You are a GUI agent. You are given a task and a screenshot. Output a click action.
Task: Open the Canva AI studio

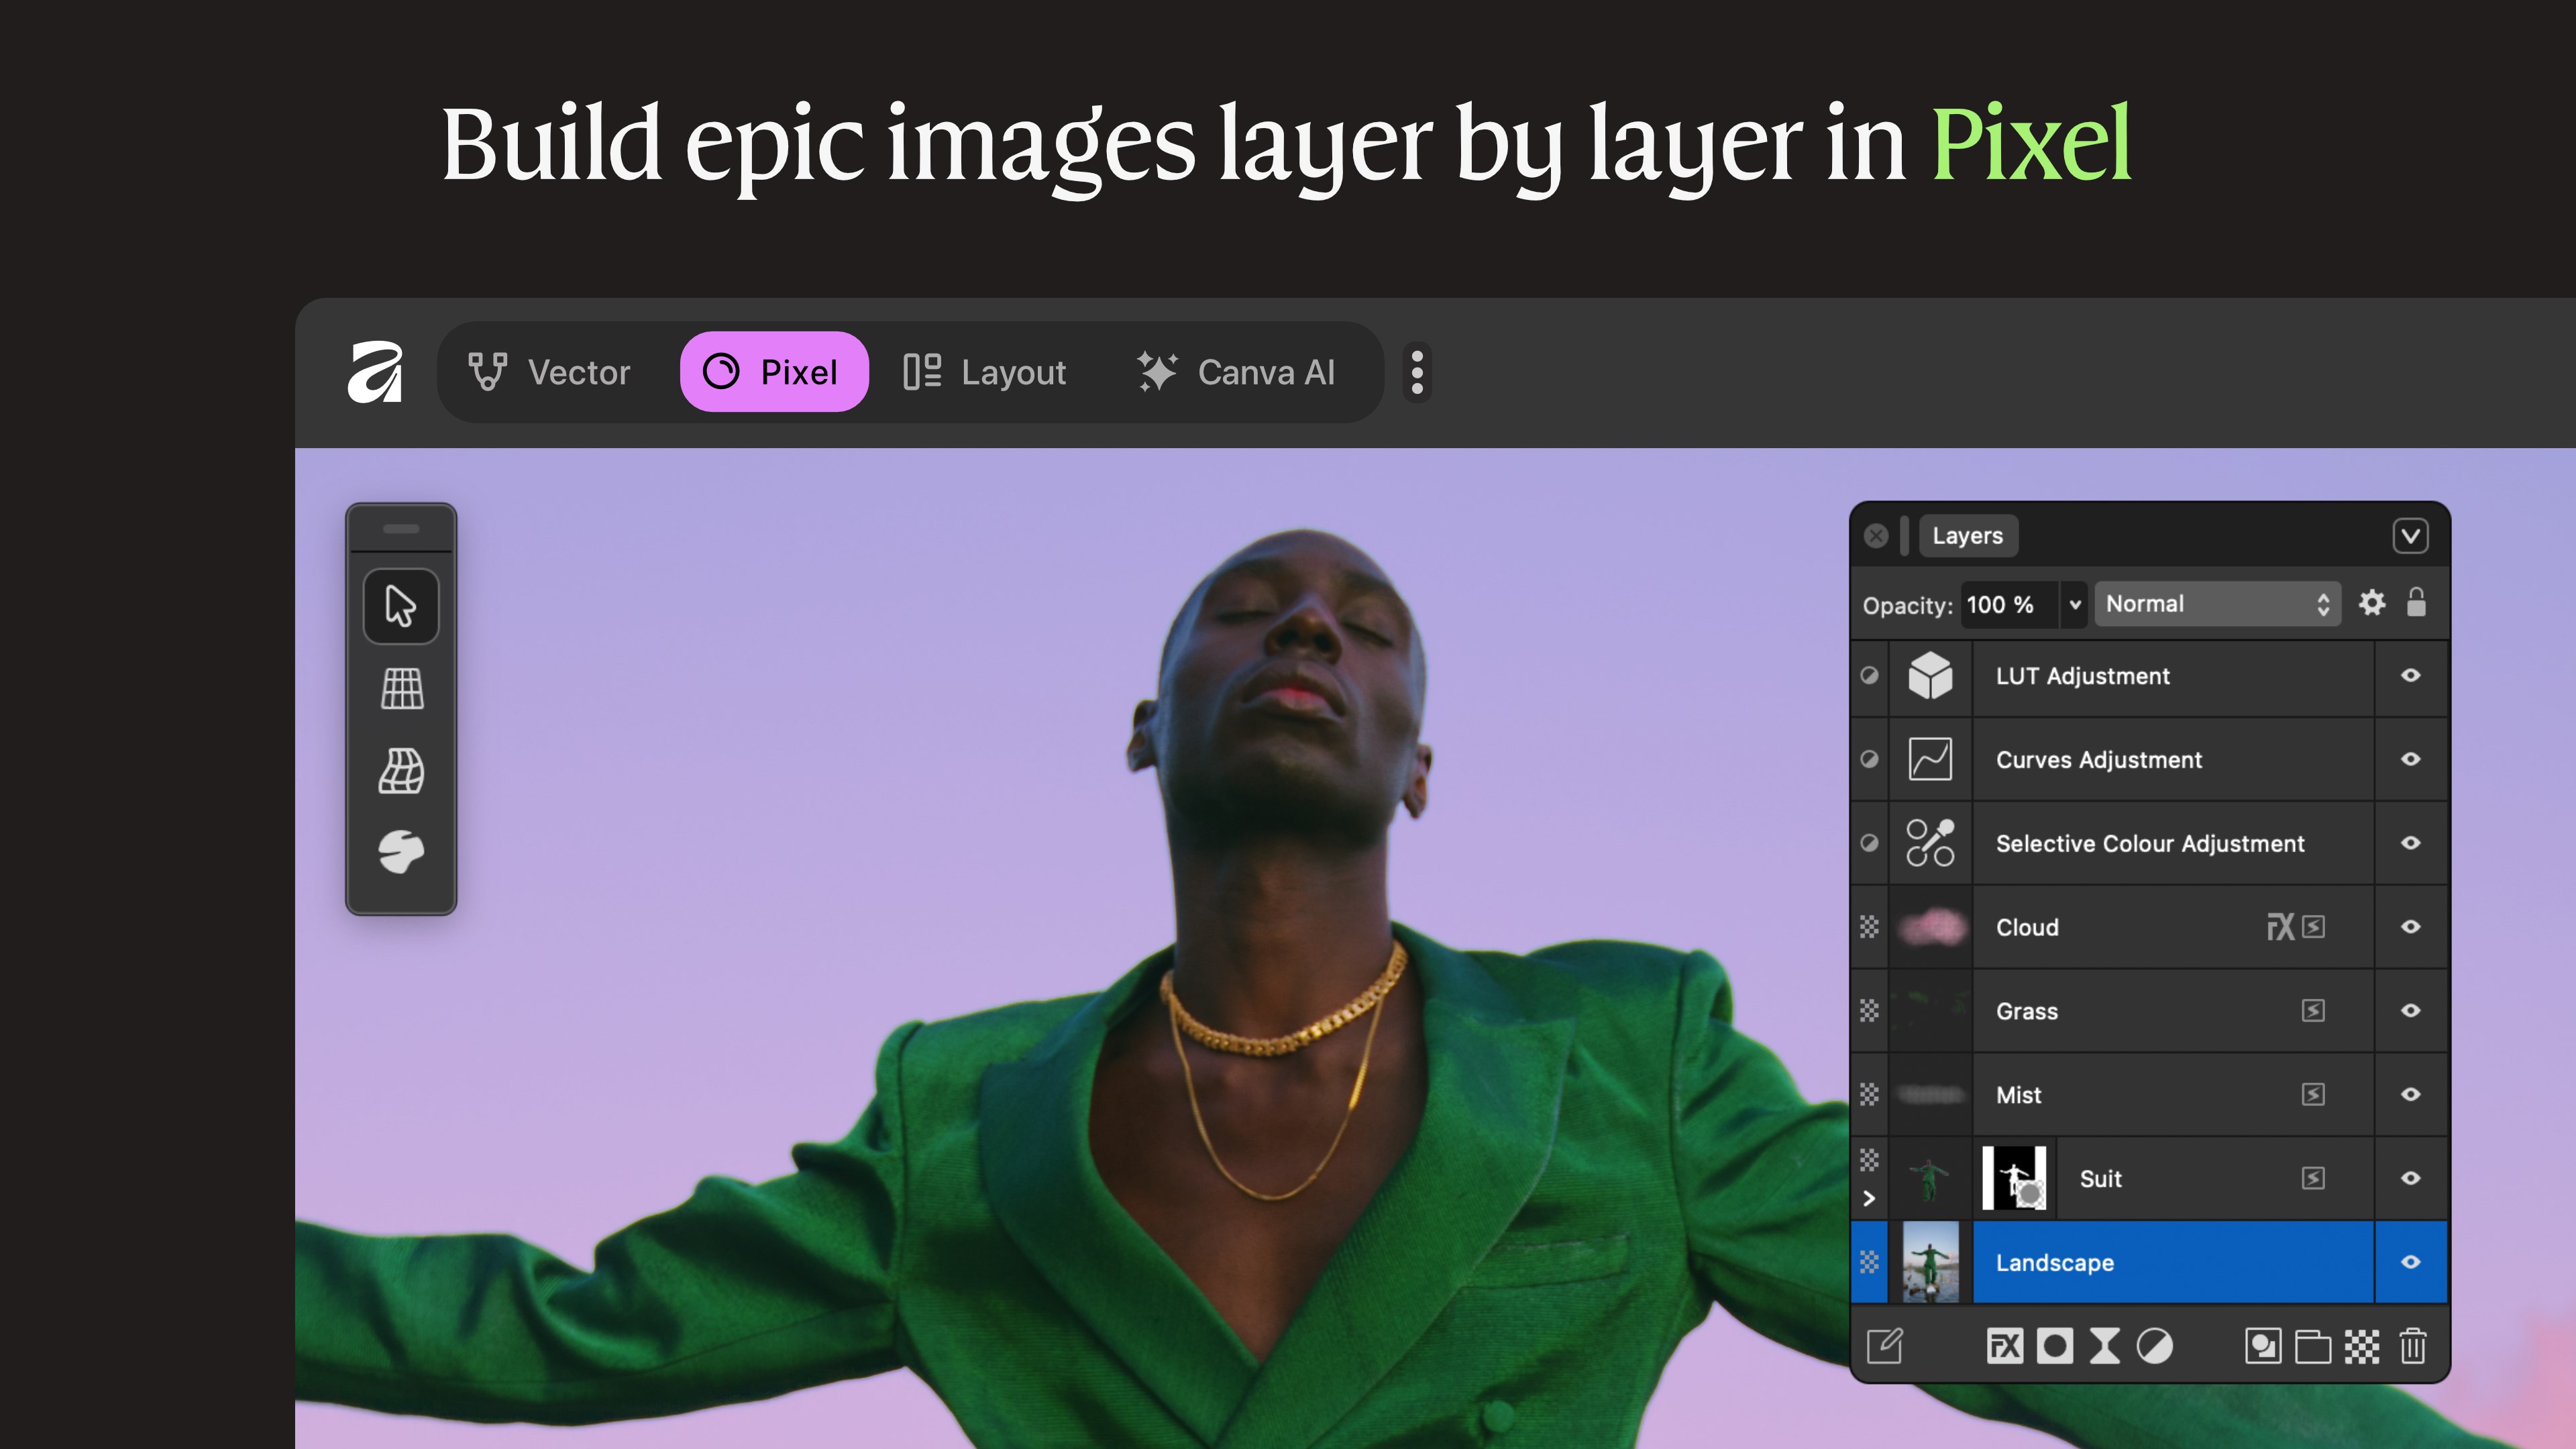pyautogui.click(x=1235, y=372)
